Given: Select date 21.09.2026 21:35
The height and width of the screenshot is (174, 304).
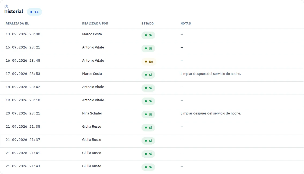Looking at the screenshot, I should point(23,127).
